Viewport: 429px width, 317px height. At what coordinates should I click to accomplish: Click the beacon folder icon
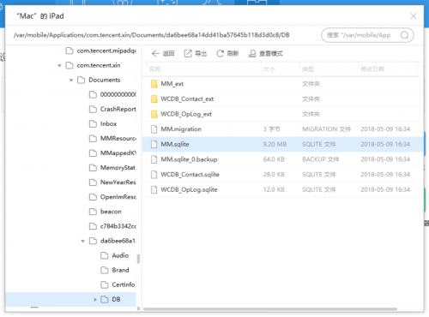(x=93, y=212)
